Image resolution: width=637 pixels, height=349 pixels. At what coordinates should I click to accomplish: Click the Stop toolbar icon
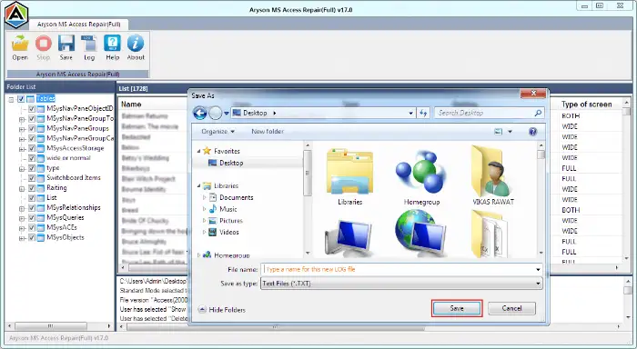pos(43,47)
